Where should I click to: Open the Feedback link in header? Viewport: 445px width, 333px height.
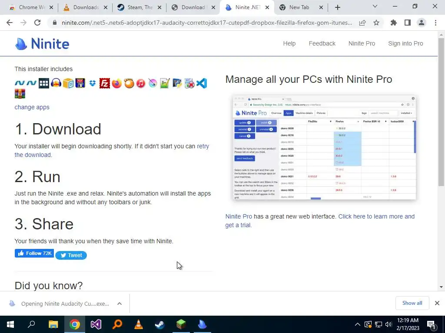pyautogui.click(x=322, y=43)
